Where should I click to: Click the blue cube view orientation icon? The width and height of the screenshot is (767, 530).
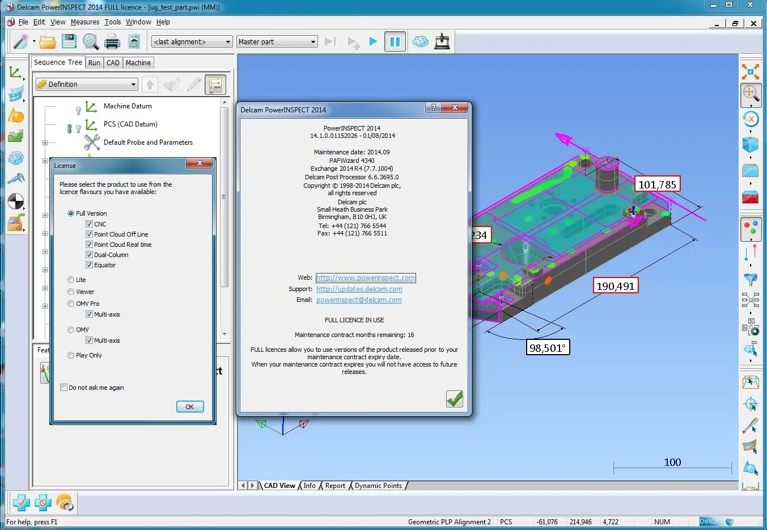tap(751, 145)
